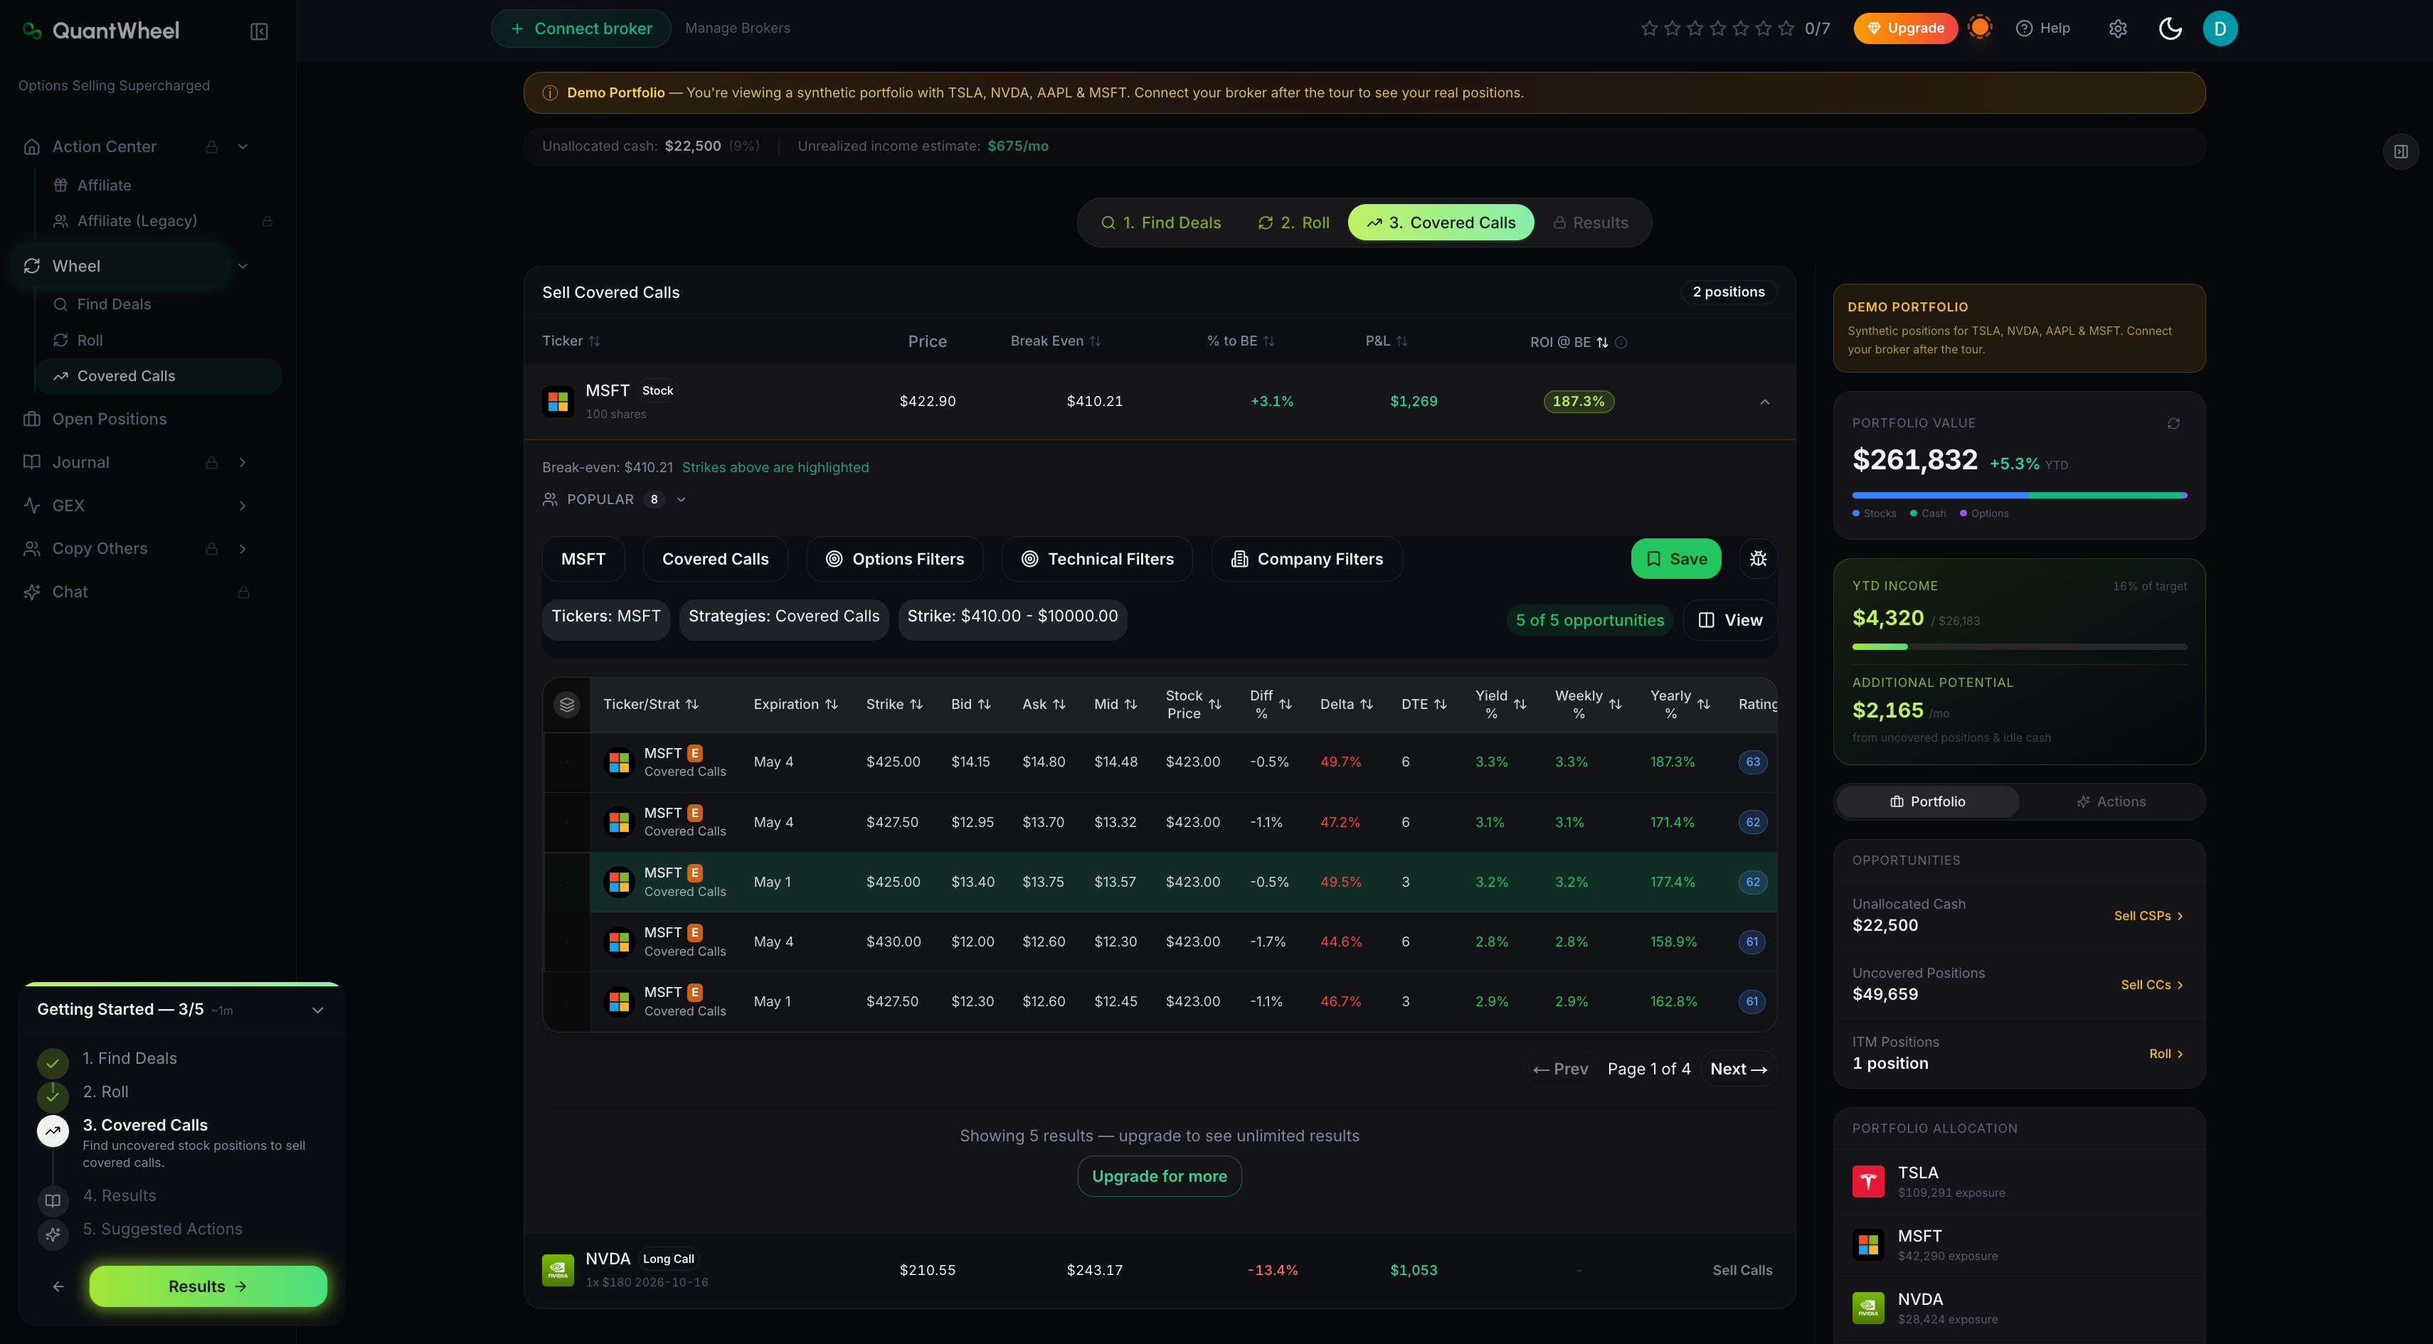Collapse the Wheel section chevron

click(x=243, y=266)
